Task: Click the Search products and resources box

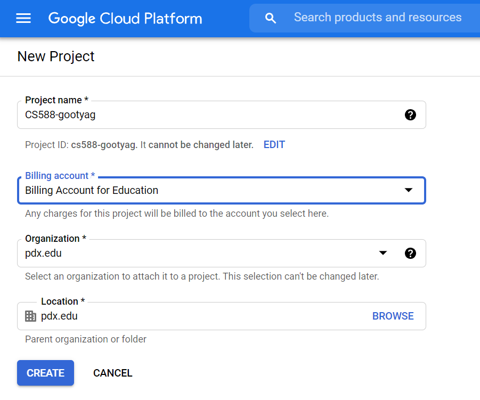Action: pyautogui.click(x=364, y=18)
